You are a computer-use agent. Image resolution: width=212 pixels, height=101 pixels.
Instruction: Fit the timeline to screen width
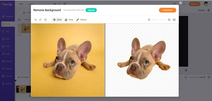tap(209, 77)
